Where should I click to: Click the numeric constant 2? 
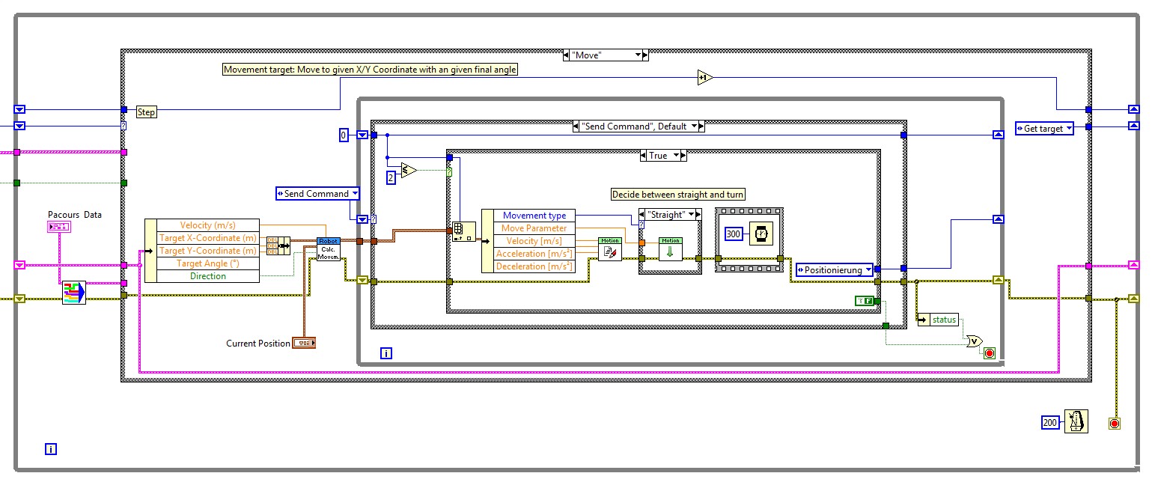pos(390,177)
